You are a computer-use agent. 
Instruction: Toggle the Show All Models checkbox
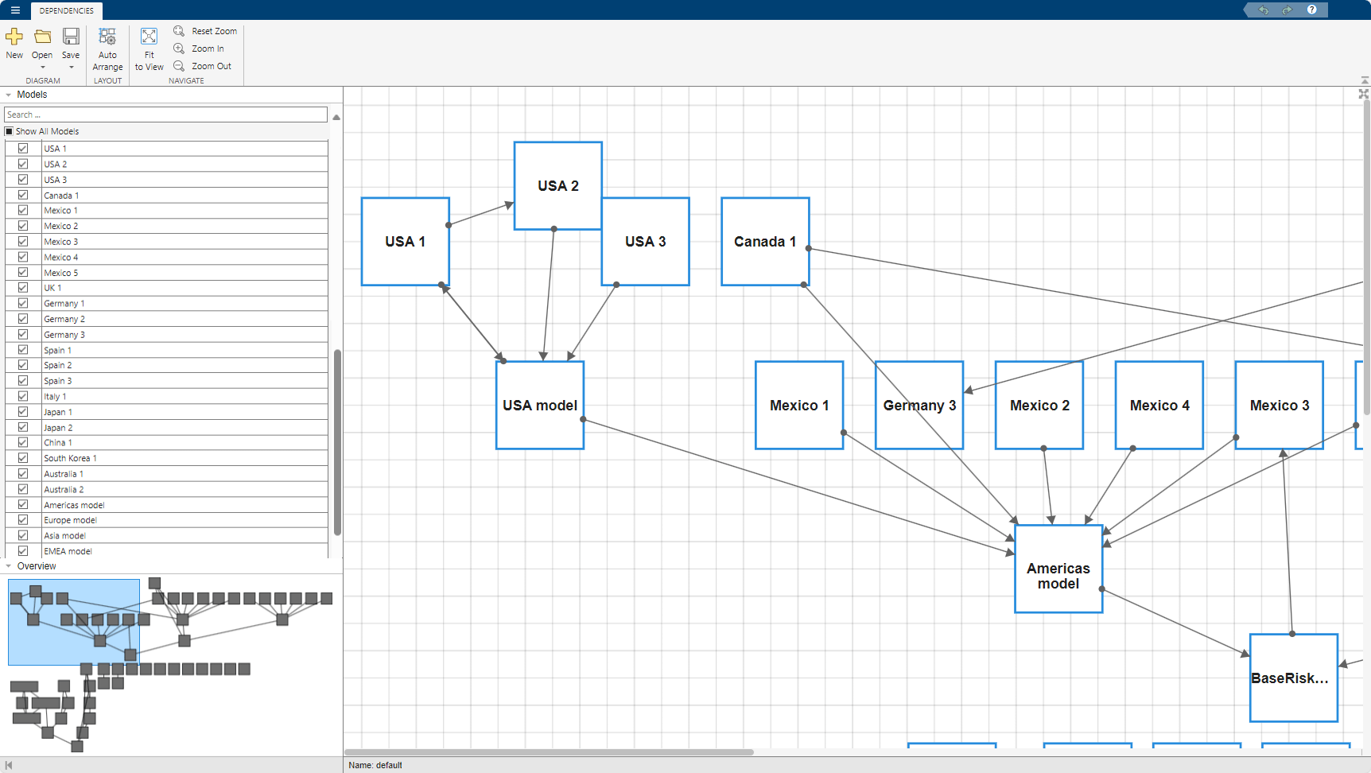10,131
